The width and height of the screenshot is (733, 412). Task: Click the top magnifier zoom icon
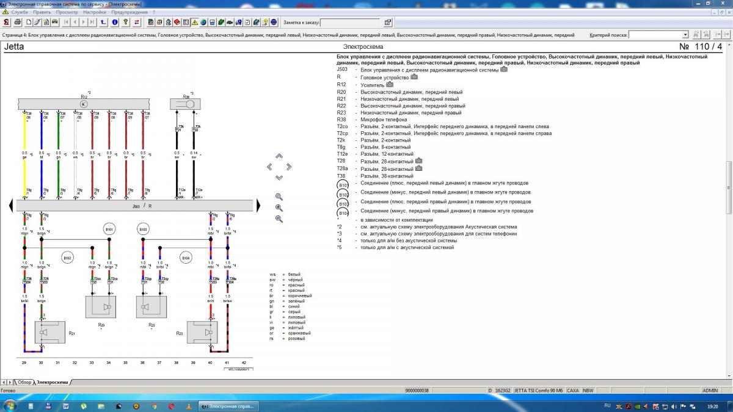pyautogui.click(x=279, y=197)
